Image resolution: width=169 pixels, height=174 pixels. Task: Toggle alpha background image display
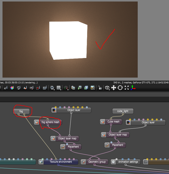(93, 88)
